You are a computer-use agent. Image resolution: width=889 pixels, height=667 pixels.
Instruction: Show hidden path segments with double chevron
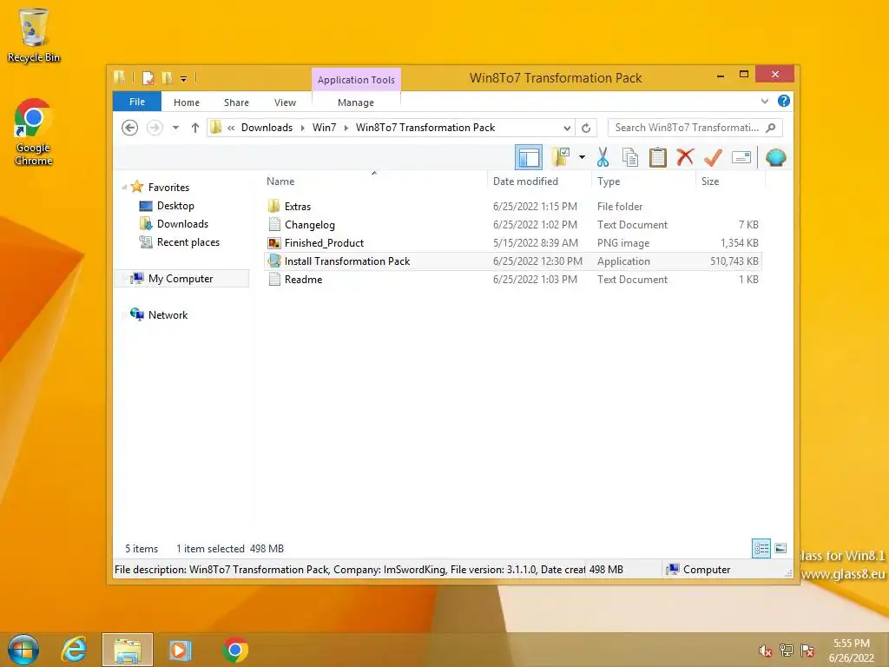(x=231, y=129)
